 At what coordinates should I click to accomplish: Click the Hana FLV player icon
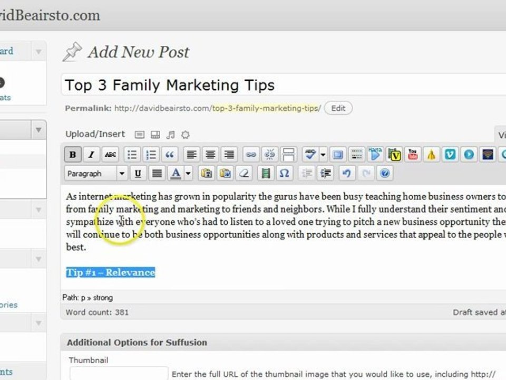click(x=375, y=155)
